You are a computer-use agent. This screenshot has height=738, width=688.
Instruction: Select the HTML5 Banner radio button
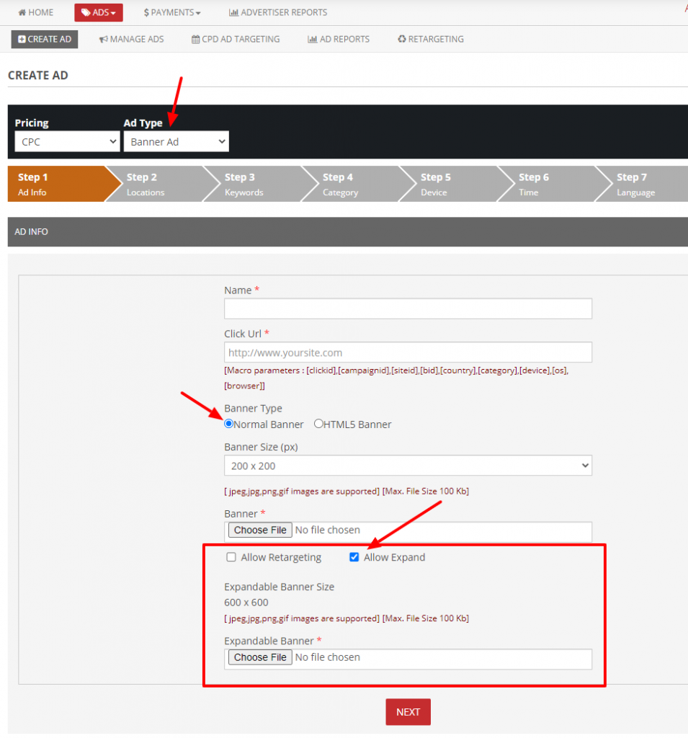[318, 424]
